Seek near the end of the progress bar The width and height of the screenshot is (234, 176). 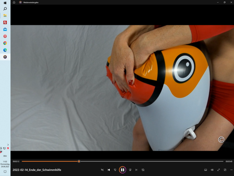[221, 161]
